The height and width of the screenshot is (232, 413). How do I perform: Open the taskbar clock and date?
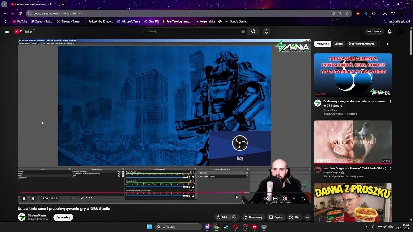(403, 227)
